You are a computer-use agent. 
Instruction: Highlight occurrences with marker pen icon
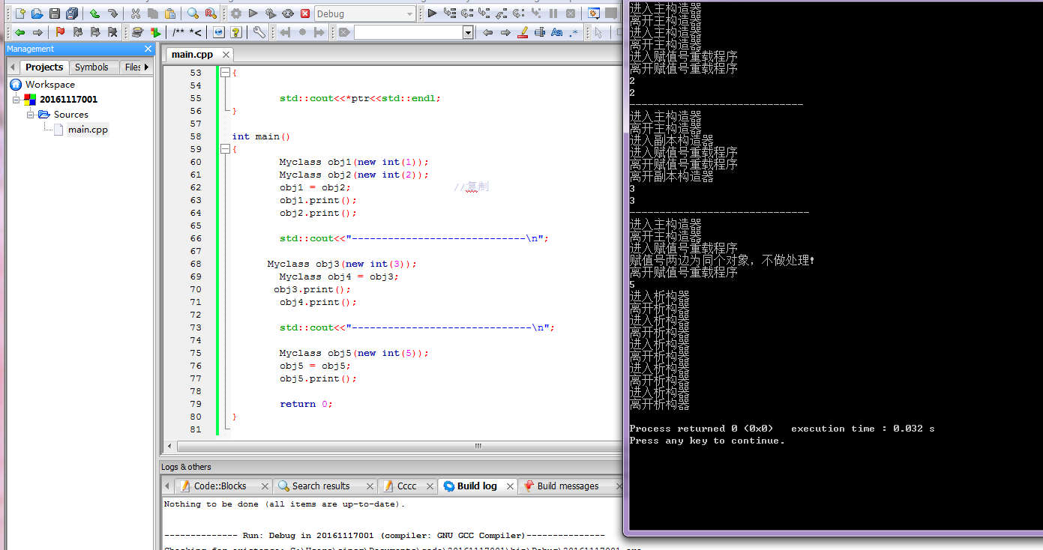click(x=523, y=32)
